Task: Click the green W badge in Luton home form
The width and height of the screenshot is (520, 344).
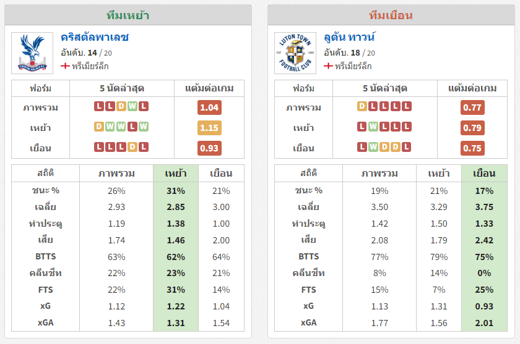Action: [x=373, y=127]
